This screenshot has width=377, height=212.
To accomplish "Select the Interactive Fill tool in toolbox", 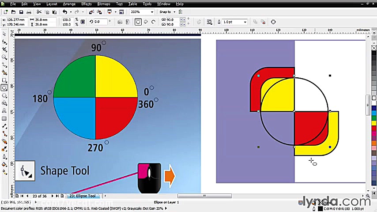I will pyautogui.click(x=4, y=172).
